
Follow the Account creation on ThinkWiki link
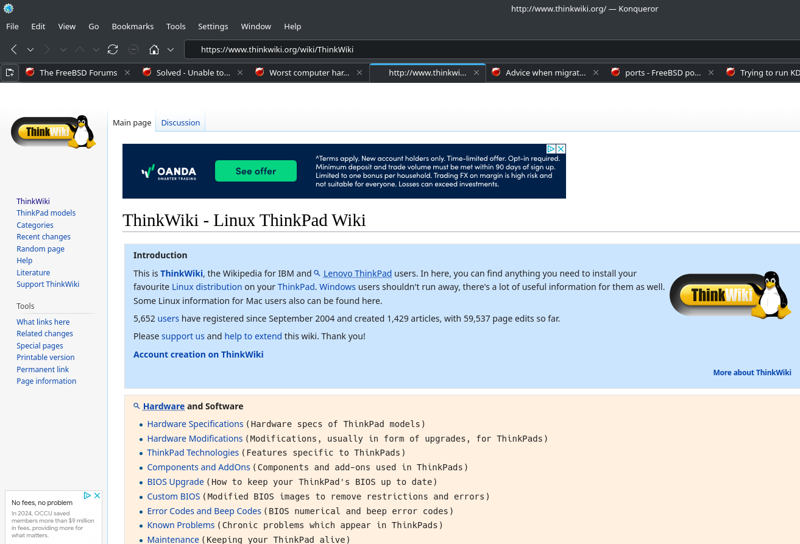(x=198, y=355)
